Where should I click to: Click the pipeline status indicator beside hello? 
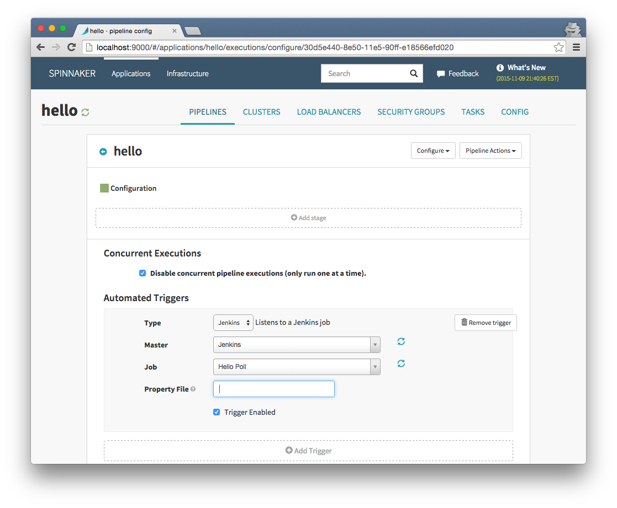(x=103, y=151)
